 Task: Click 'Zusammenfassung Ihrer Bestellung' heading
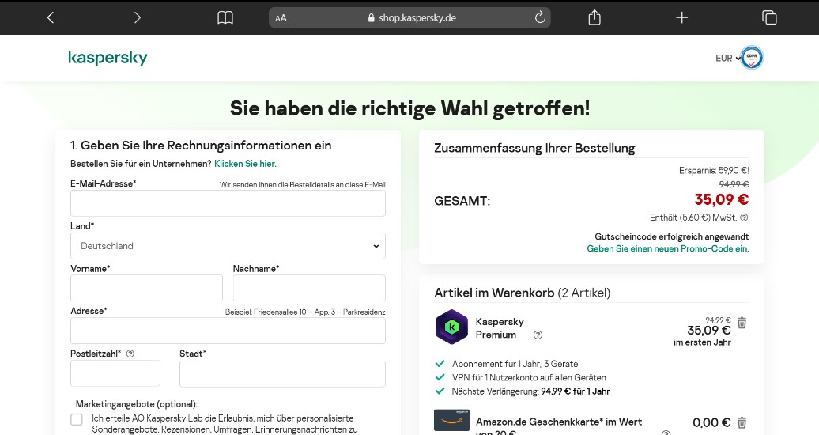pyautogui.click(x=534, y=148)
